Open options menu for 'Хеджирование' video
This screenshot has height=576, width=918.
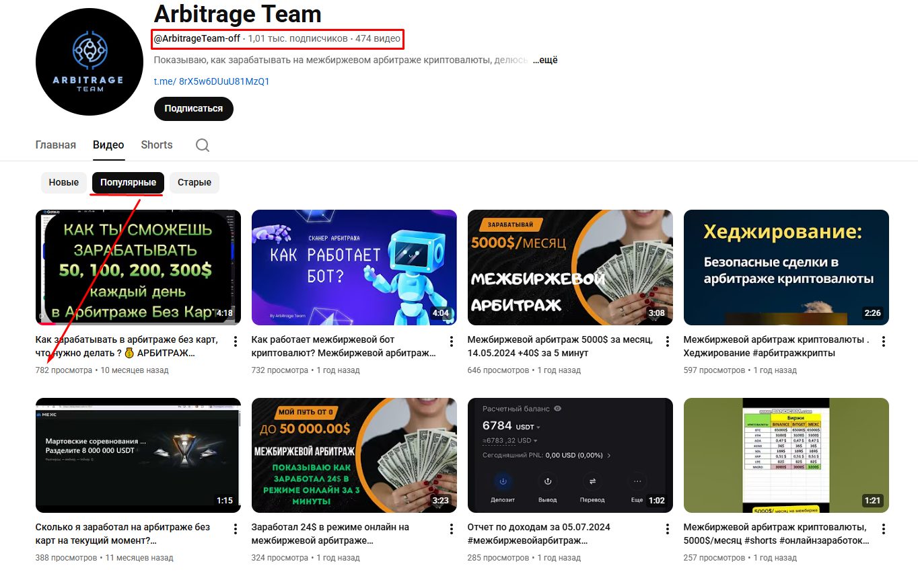[884, 341]
